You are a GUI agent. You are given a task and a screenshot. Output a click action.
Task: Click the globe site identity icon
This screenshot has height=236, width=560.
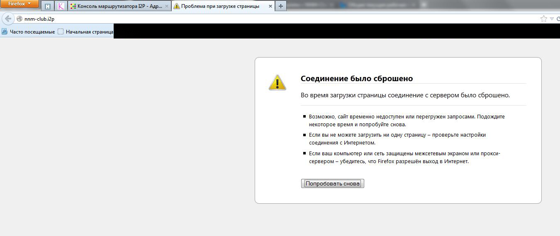(19, 19)
